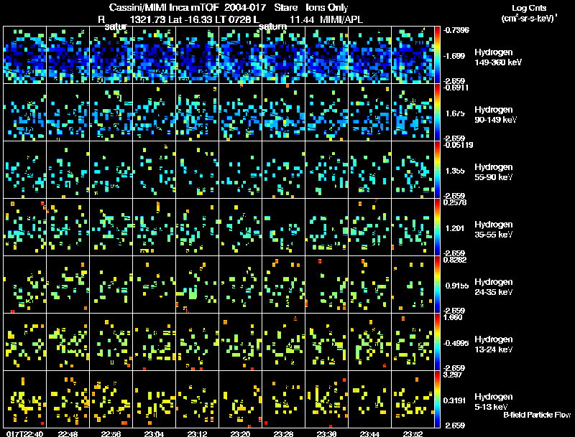Image resolution: width=575 pixels, height=437 pixels.
Task: Select the 'Hydrogen 90-149 keV' row label
Action: pos(495,115)
